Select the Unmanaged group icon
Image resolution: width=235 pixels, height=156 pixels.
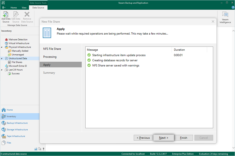[x=9, y=55]
